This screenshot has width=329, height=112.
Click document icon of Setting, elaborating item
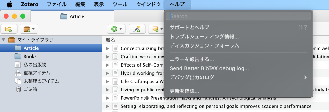[x=115, y=106]
